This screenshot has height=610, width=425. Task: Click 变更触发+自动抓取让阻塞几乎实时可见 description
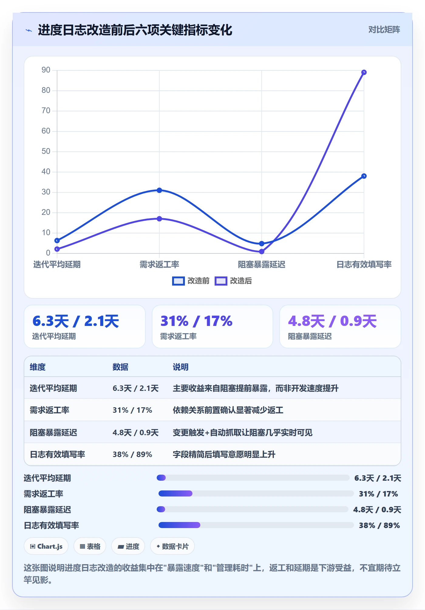(x=243, y=432)
